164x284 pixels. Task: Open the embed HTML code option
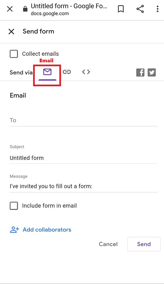(x=86, y=72)
